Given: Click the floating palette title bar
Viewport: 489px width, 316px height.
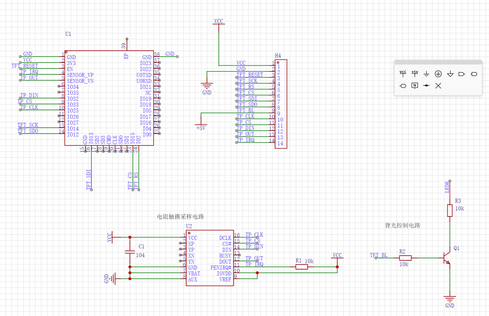Looking at the screenshot, I should [x=438, y=62].
